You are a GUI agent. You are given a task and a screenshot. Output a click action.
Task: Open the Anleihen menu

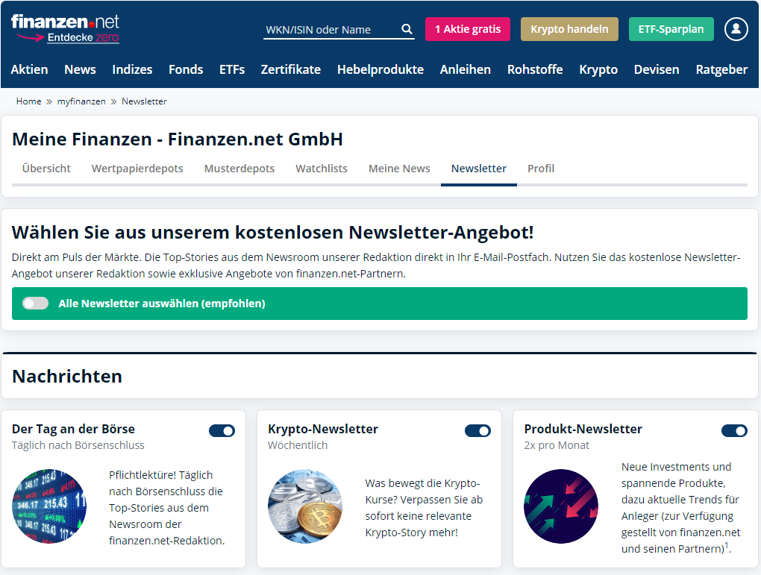(466, 69)
